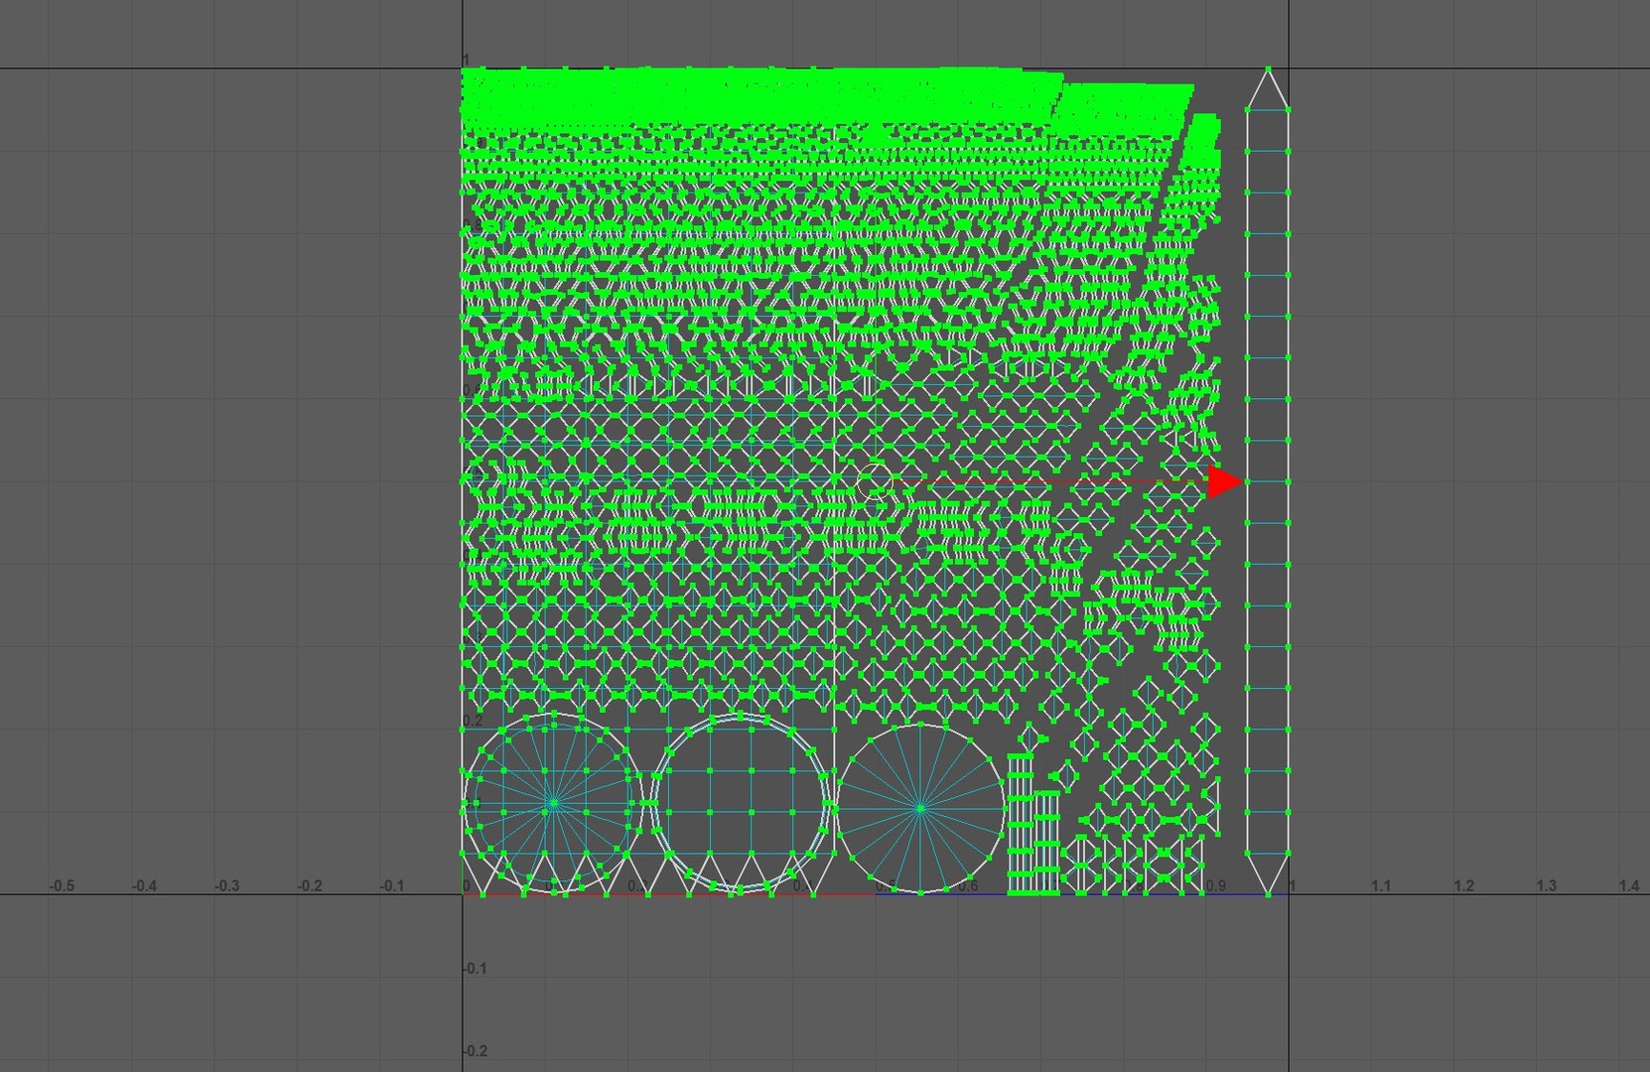Click the red arrow manipulator handle
Screen dimensions: 1650x1072
(x=1225, y=482)
